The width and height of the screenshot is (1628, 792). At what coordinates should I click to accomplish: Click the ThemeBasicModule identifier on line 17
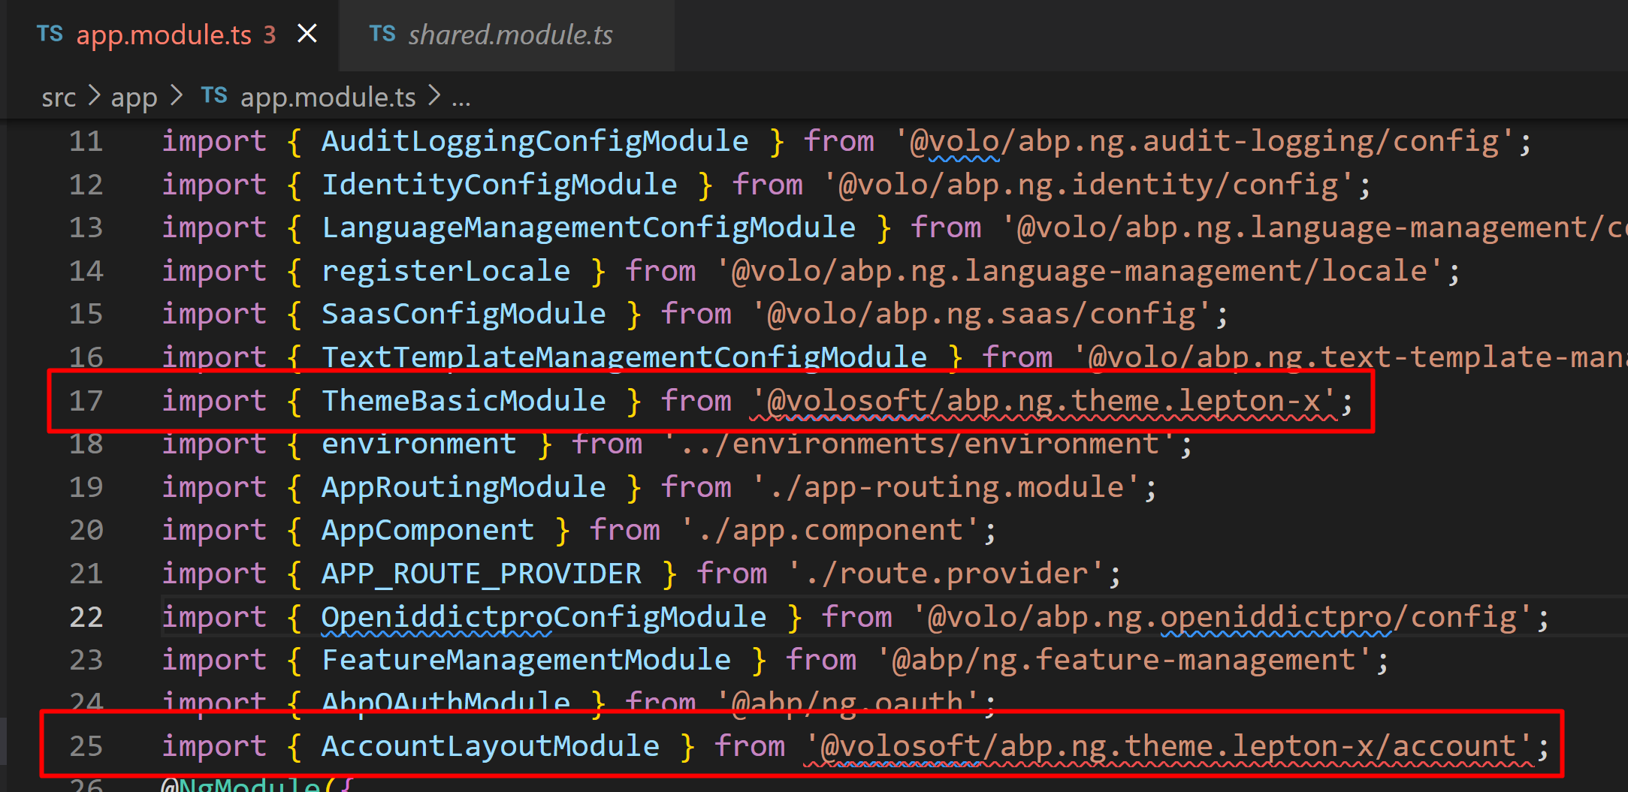click(x=464, y=401)
